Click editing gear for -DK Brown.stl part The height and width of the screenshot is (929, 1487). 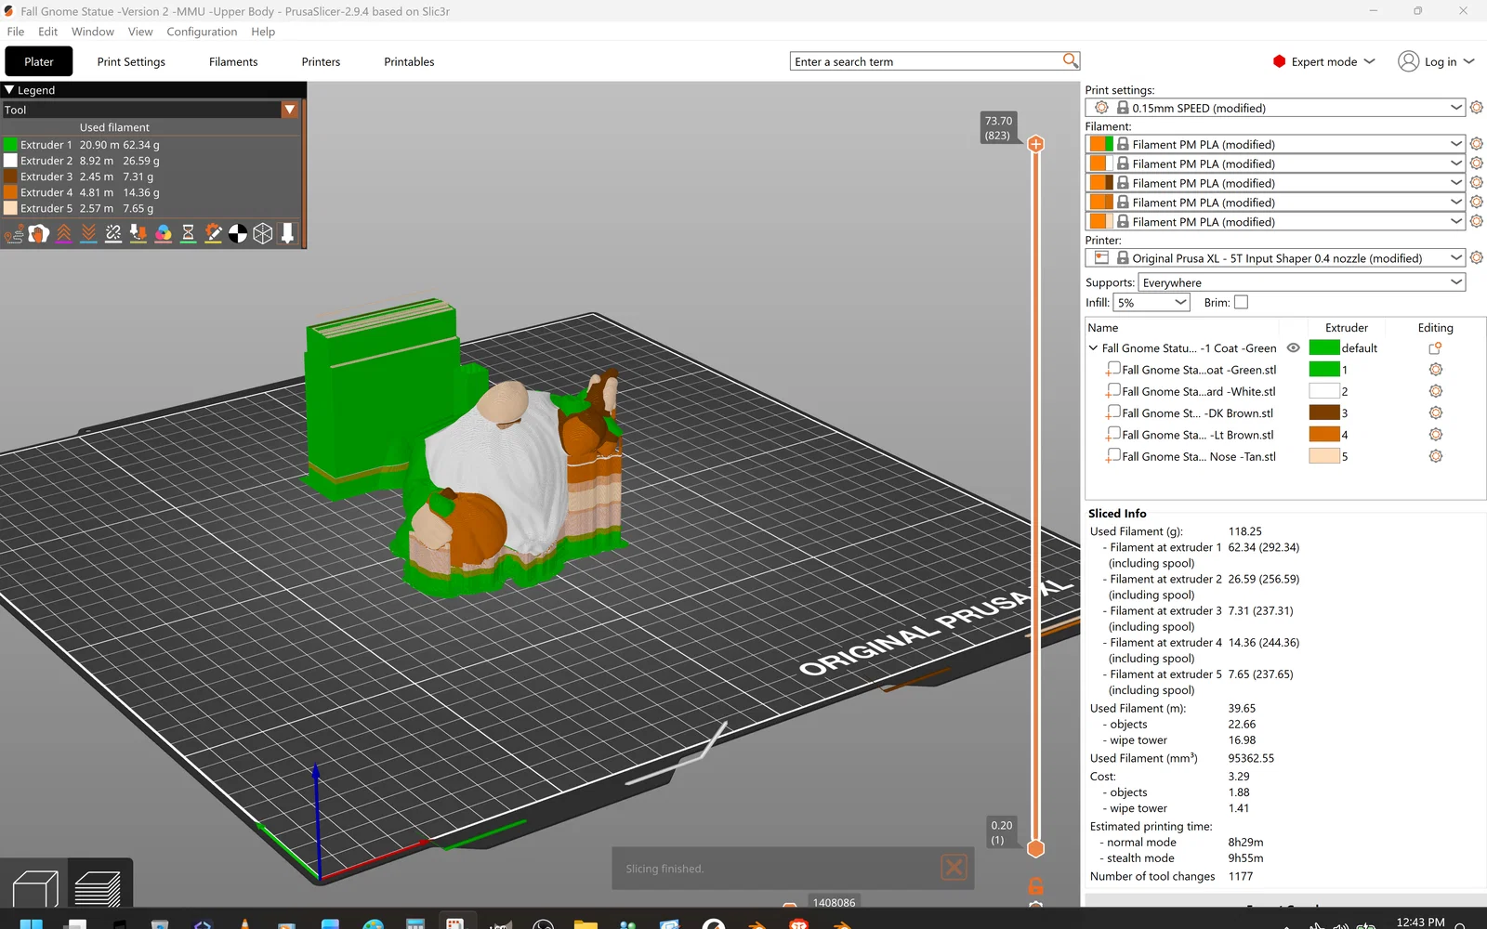[1436, 412]
